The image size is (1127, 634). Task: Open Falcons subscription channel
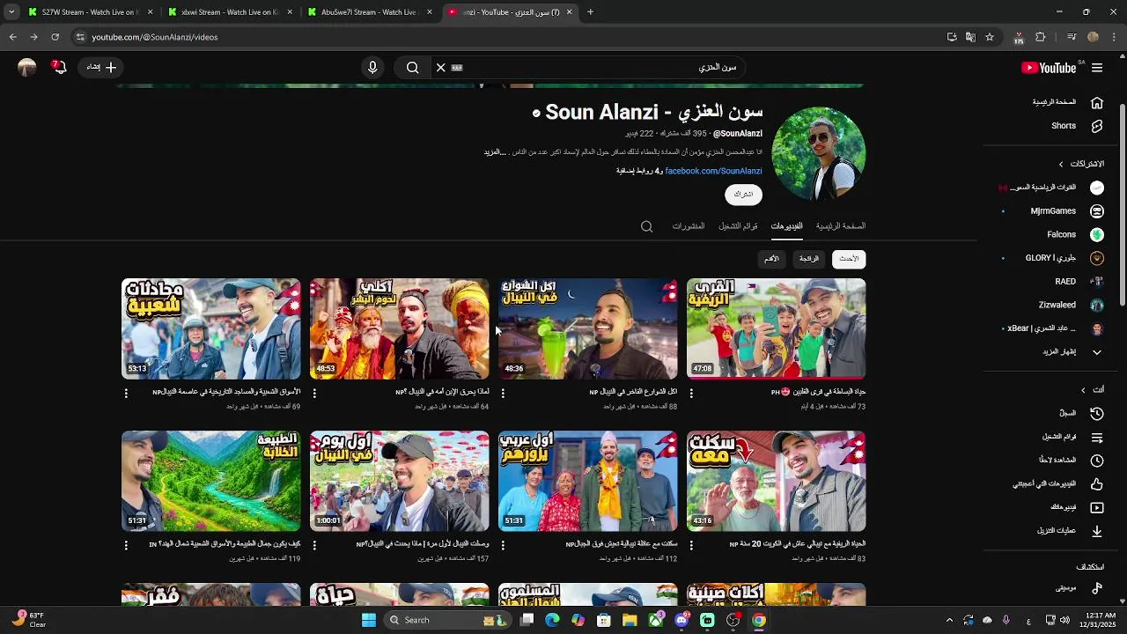pyautogui.click(x=1061, y=235)
